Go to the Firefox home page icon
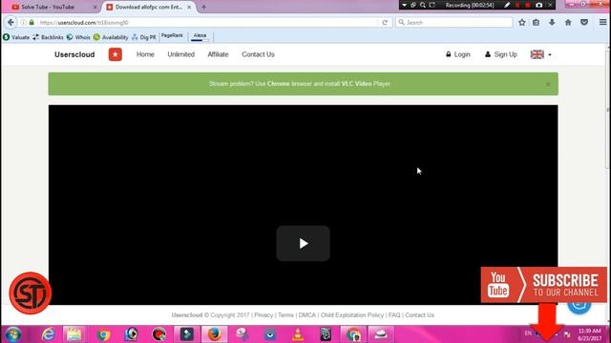Screen dimensions: 611x343 tap(568, 23)
